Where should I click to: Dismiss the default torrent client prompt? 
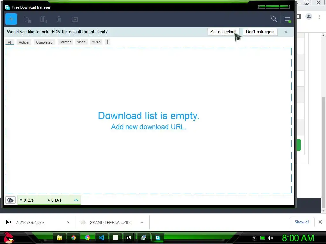pyautogui.click(x=286, y=32)
